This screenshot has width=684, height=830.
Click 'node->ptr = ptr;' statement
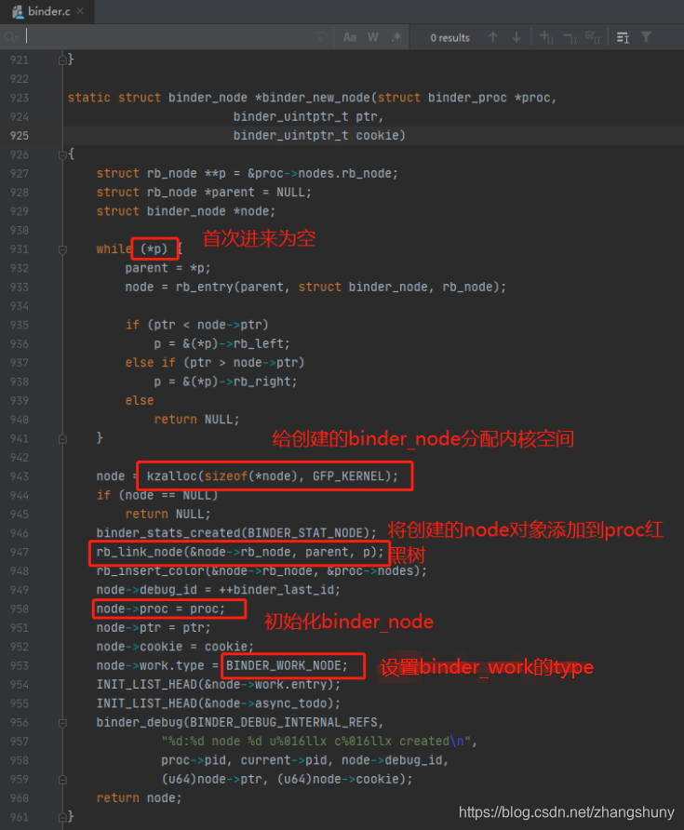coord(154,628)
